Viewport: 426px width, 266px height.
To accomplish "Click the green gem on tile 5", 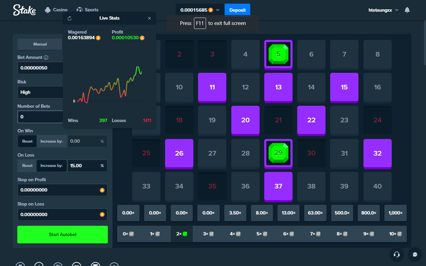I will tap(278, 54).
